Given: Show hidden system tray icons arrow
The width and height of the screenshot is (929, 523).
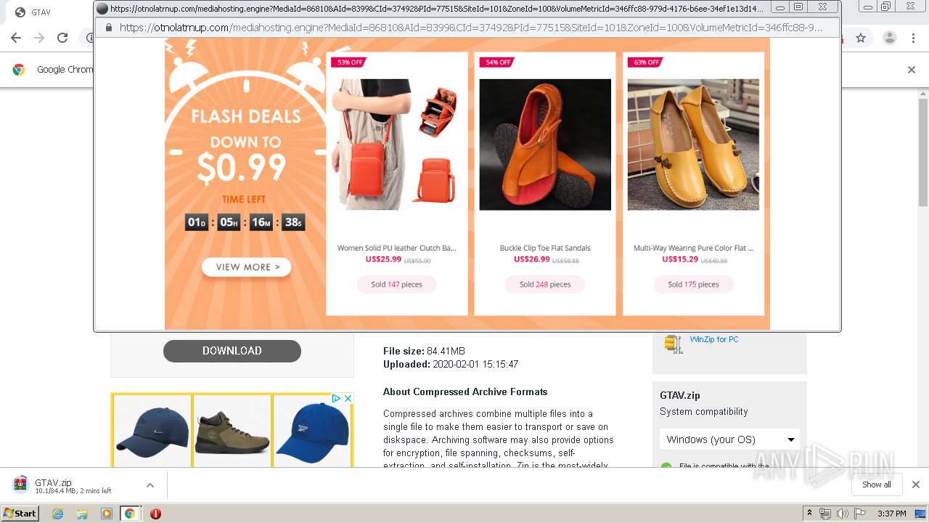Looking at the screenshot, I should click(x=810, y=514).
